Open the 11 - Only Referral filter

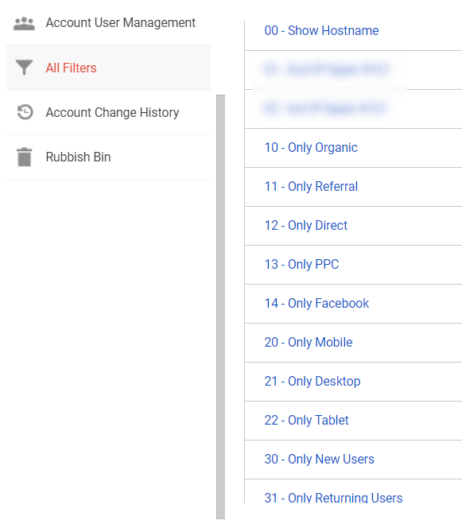pos(311,187)
